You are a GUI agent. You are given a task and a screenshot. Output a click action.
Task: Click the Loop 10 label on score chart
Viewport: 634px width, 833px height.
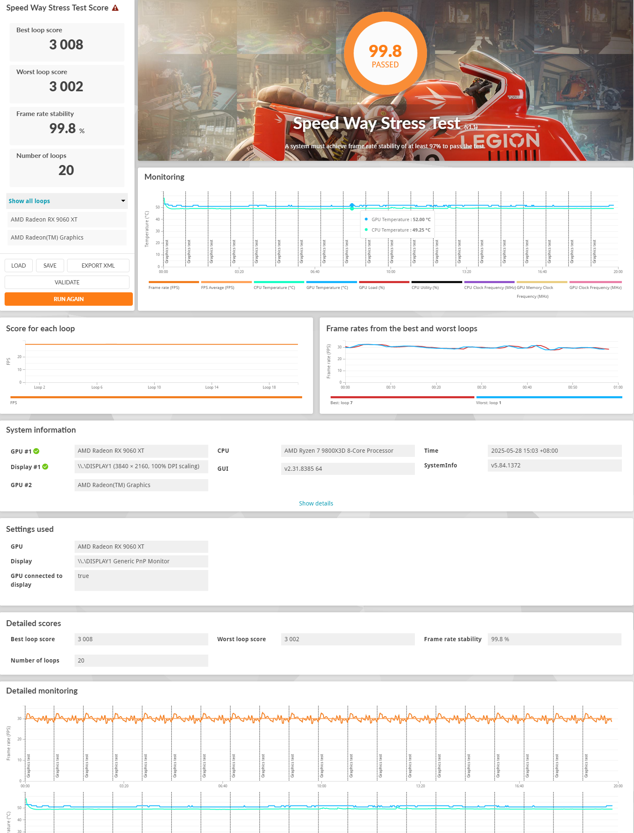[x=154, y=387]
